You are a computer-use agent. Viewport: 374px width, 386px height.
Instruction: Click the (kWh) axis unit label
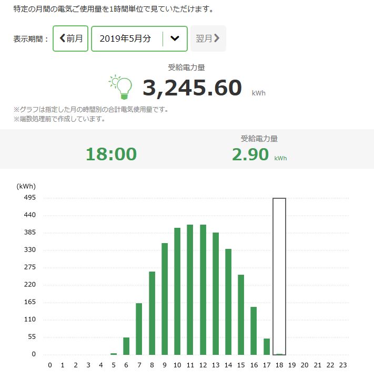26,186
